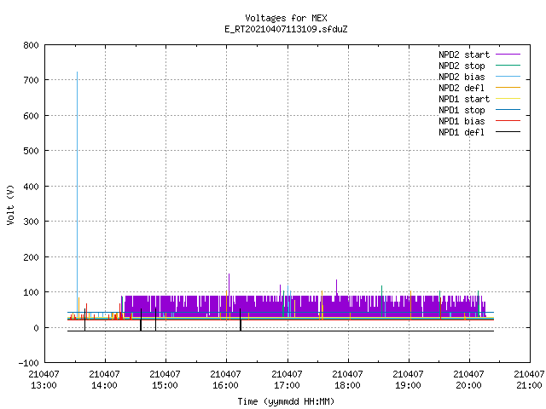Viewport: 546px width, 409px height.
Task: Click the black NPD1 defl spike just after 16:00
Action: tap(241, 320)
